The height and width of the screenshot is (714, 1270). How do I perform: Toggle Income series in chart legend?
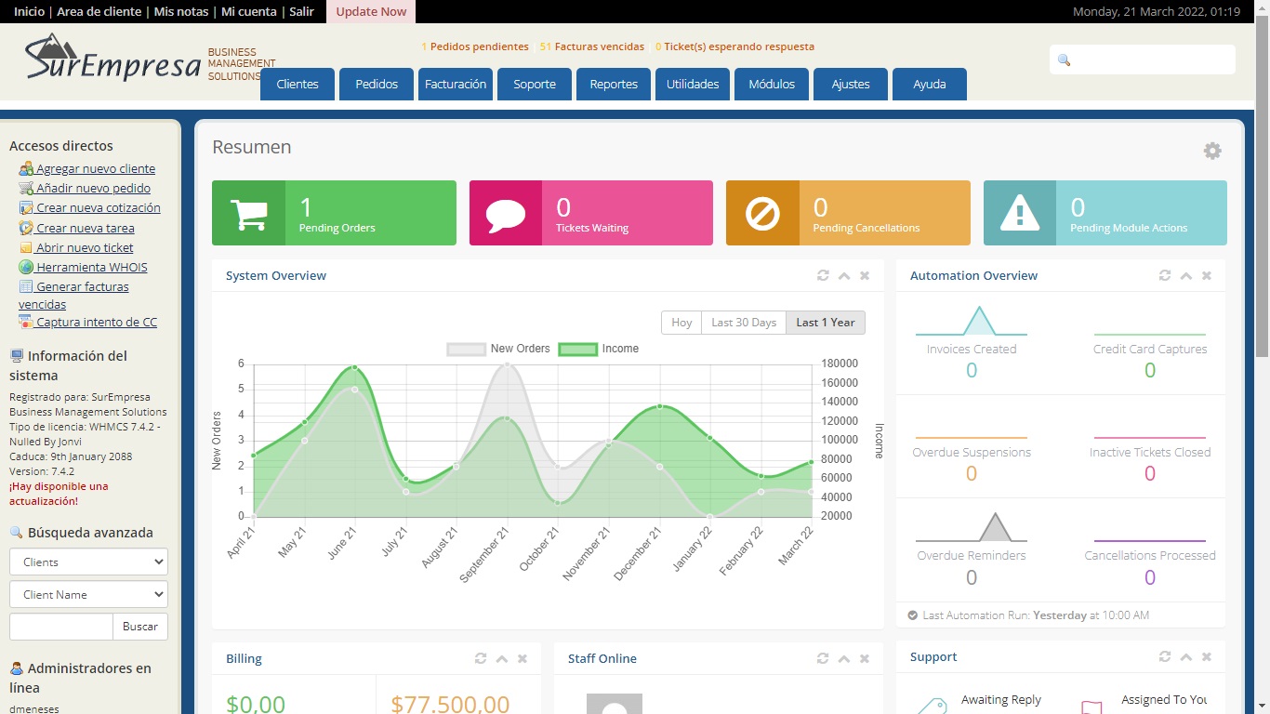click(577, 350)
